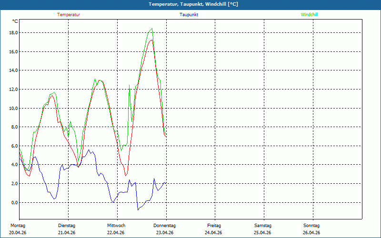Click the 18,0 y-axis value

pos(13,33)
